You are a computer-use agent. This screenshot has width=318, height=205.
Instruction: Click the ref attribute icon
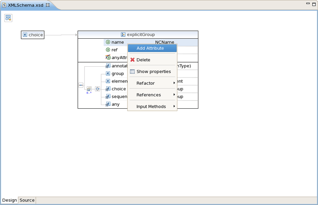click(108, 50)
